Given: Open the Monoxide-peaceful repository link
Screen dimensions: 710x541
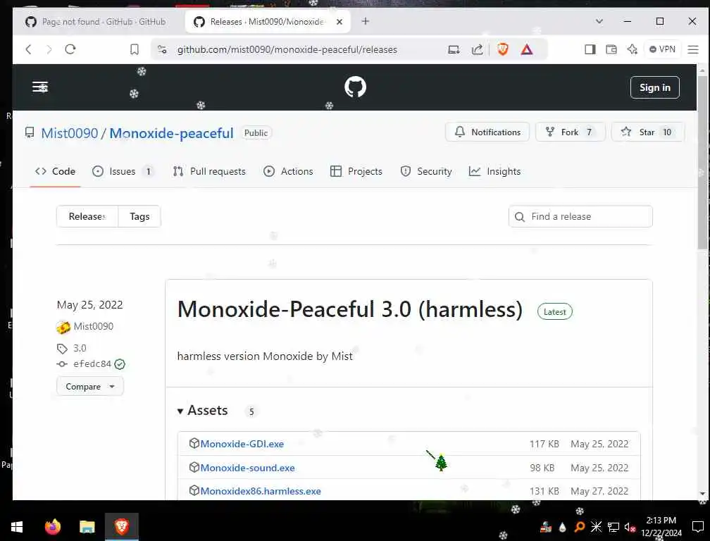Looking at the screenshot, I should pos(171,133).
